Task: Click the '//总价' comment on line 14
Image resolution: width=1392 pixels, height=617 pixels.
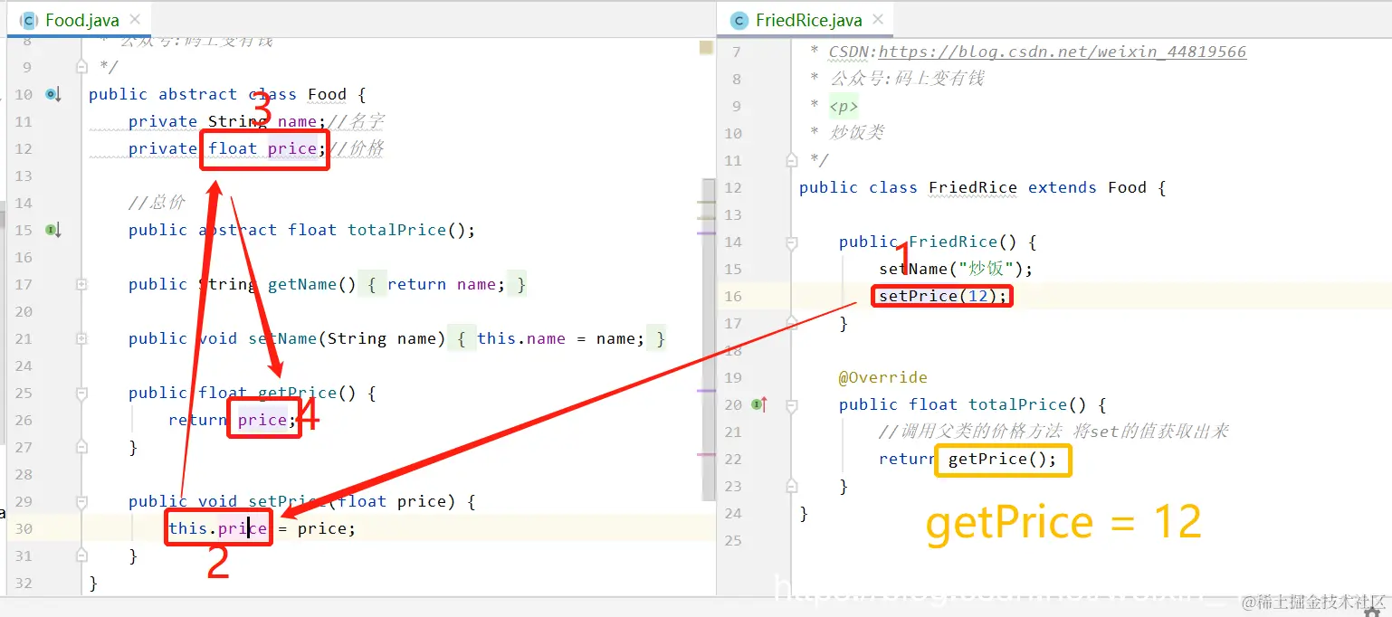Action: click(x=157, y=203)
